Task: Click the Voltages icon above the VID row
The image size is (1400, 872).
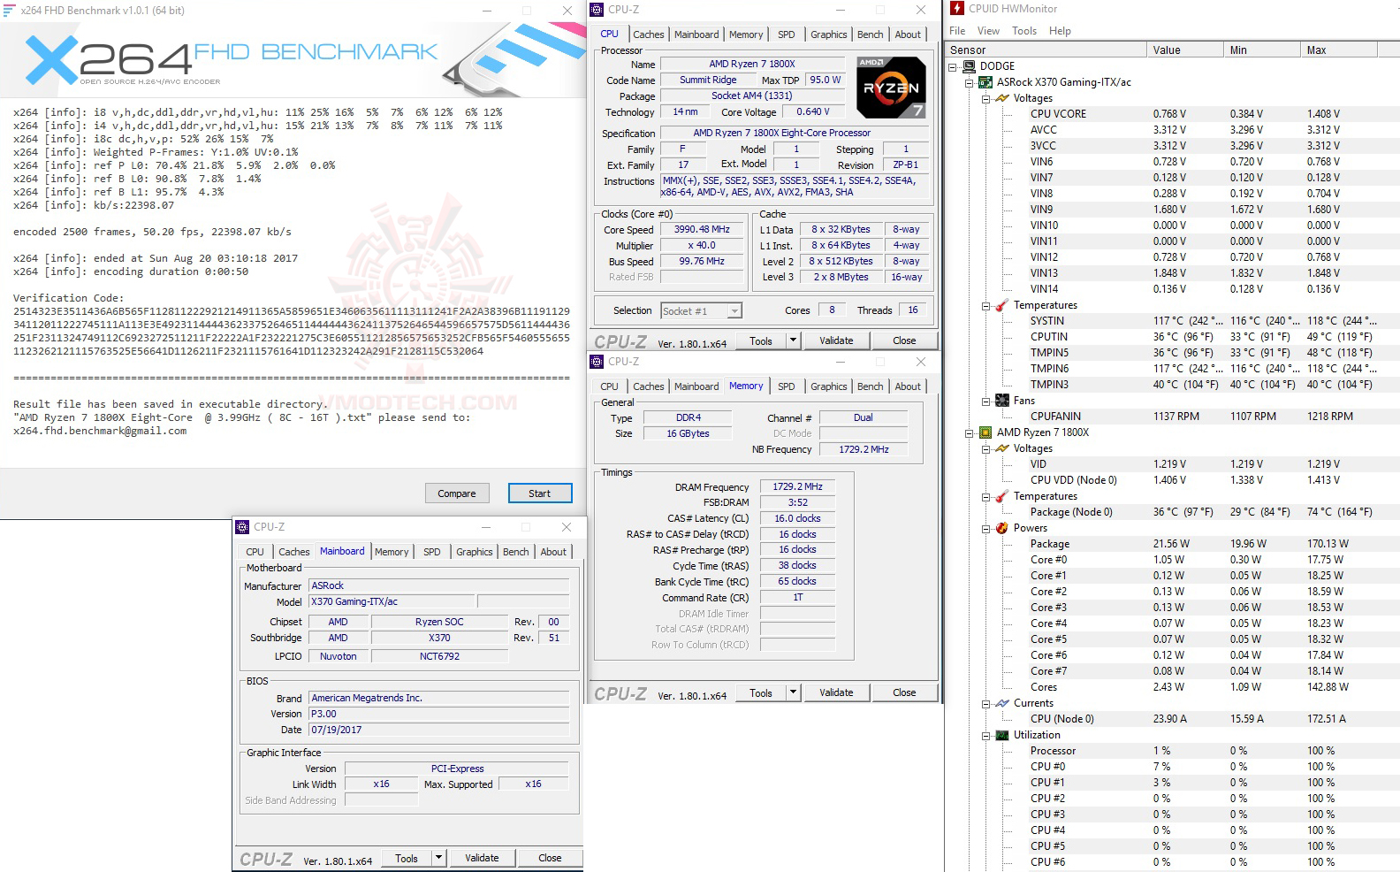Action: 1002,448
